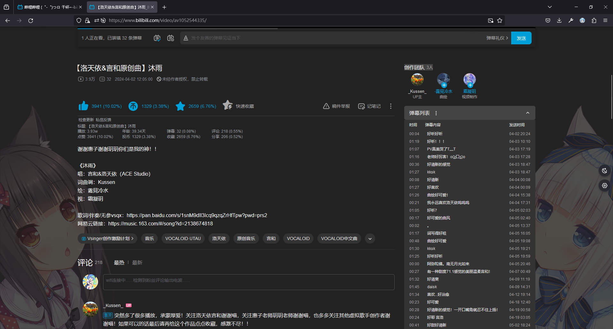Click the 发送 button

[x=521, y=38]
